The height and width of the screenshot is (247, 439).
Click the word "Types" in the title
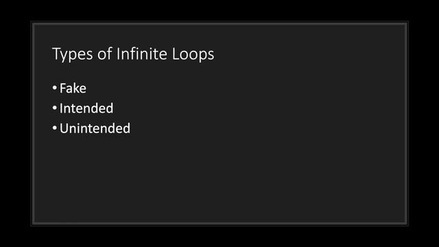coord(72,55)
